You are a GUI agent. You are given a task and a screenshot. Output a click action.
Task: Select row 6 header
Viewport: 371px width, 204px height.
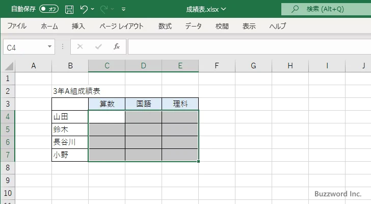coord(8,142)
